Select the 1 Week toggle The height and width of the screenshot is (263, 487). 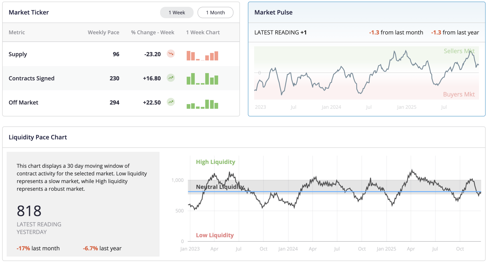point(177,12)
